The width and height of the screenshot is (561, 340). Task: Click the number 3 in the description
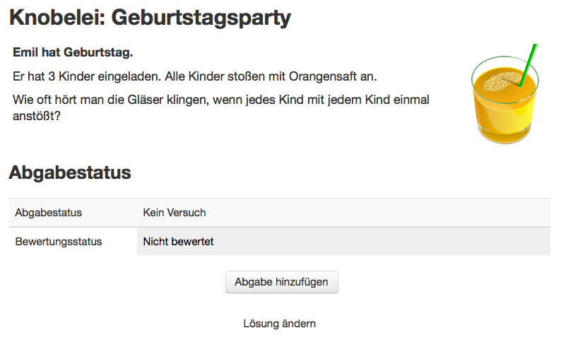click(52, 76)
